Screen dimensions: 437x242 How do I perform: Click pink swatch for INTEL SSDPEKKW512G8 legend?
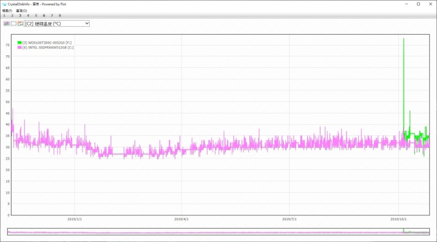click(x=19, y=47)
